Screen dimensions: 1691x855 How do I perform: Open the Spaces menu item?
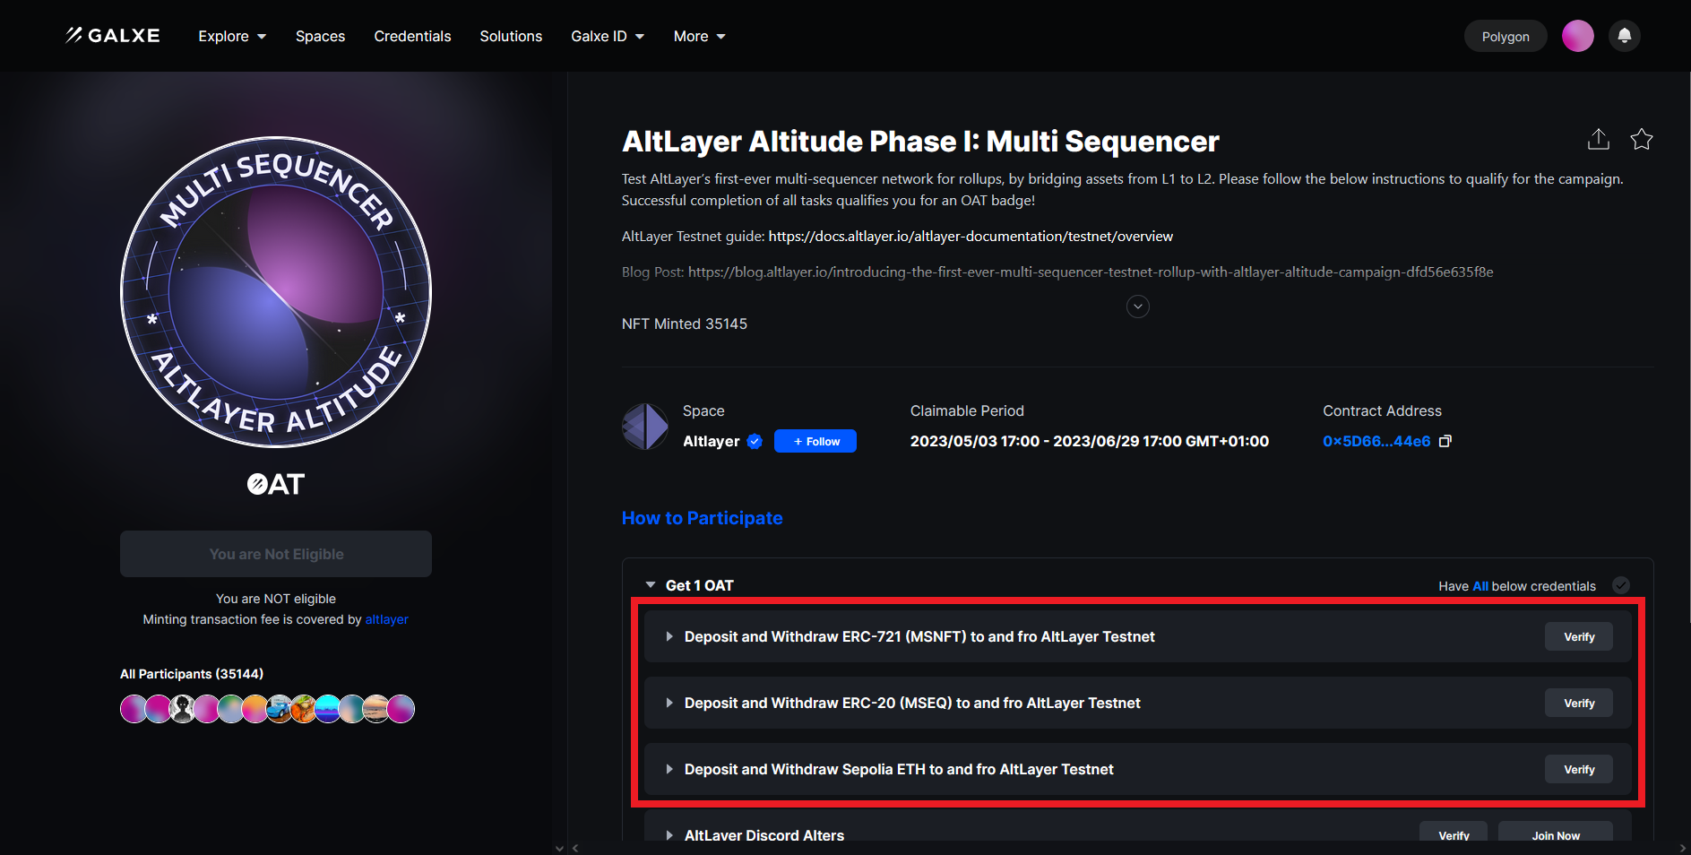320,36
